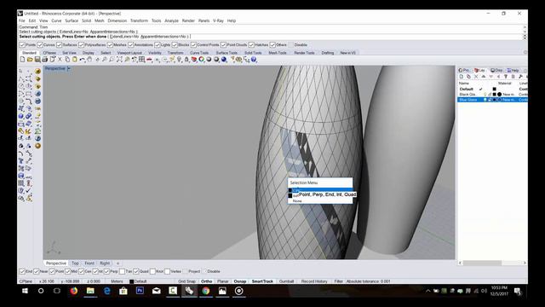
Task: Click the blue render sphere icon
Action: click(224, 60)
